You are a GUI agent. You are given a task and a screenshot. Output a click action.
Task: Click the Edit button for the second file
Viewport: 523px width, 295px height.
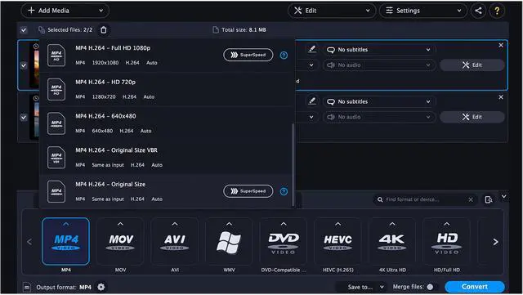click(x=472, y=117)
